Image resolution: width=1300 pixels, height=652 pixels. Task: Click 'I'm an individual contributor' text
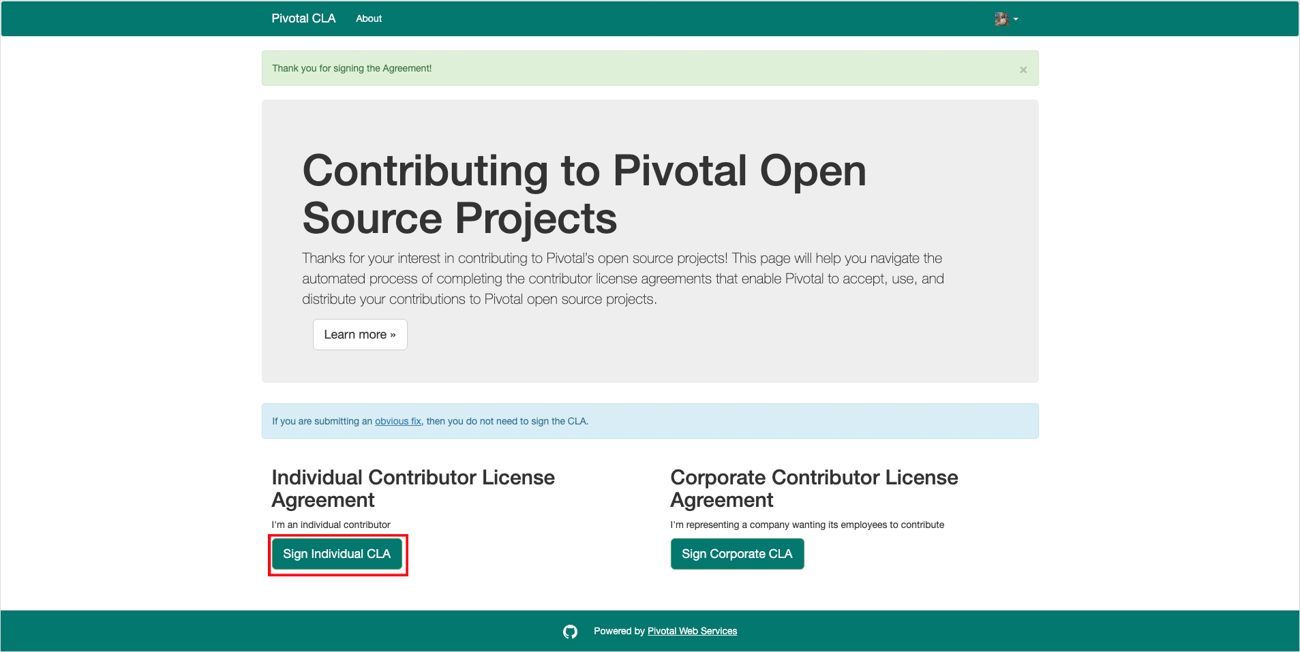[x=331, y=525]
